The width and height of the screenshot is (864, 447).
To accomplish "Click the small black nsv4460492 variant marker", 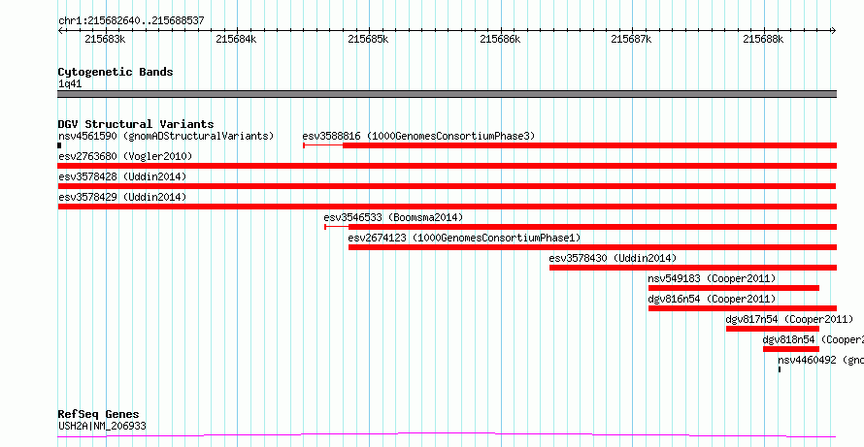I will pos(780,369).
